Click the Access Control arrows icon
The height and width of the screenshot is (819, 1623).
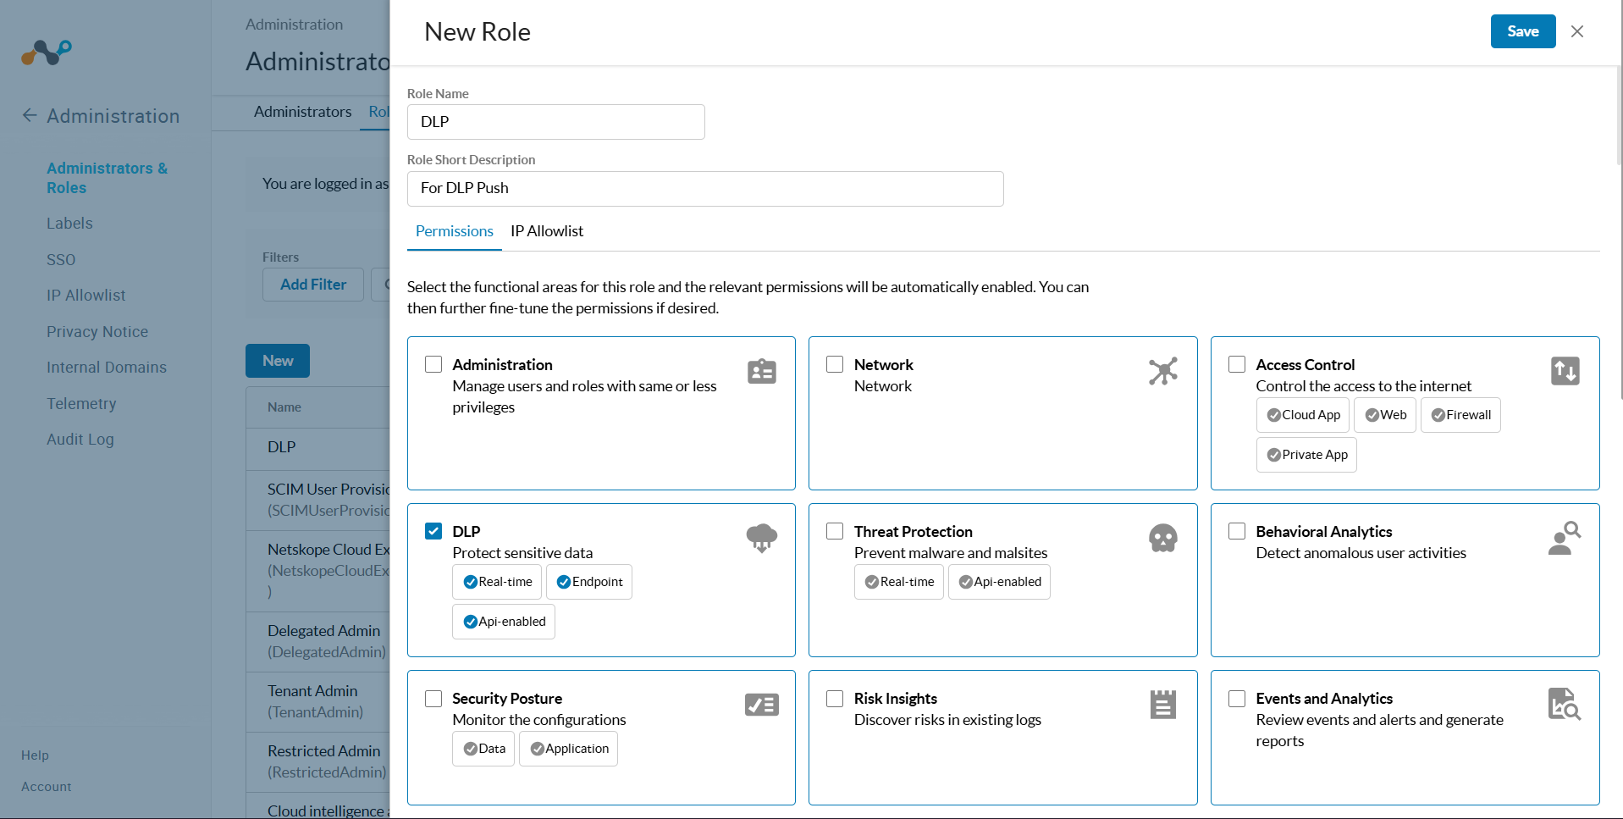click(x=1565, y=371)
